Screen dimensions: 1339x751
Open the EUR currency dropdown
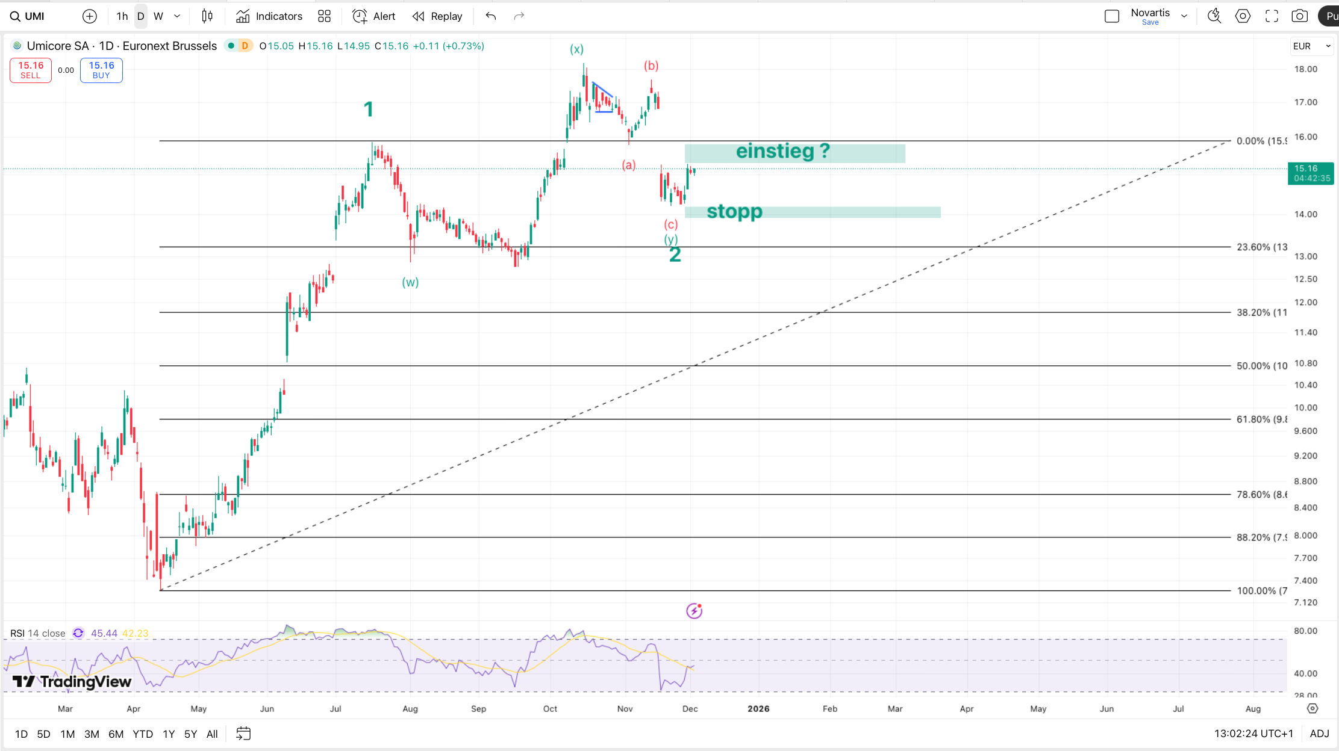point(1311,46)
